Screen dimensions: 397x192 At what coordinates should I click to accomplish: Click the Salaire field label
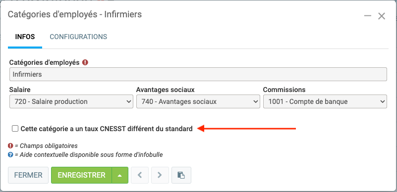pyautogui.click(x=20, y=90)
